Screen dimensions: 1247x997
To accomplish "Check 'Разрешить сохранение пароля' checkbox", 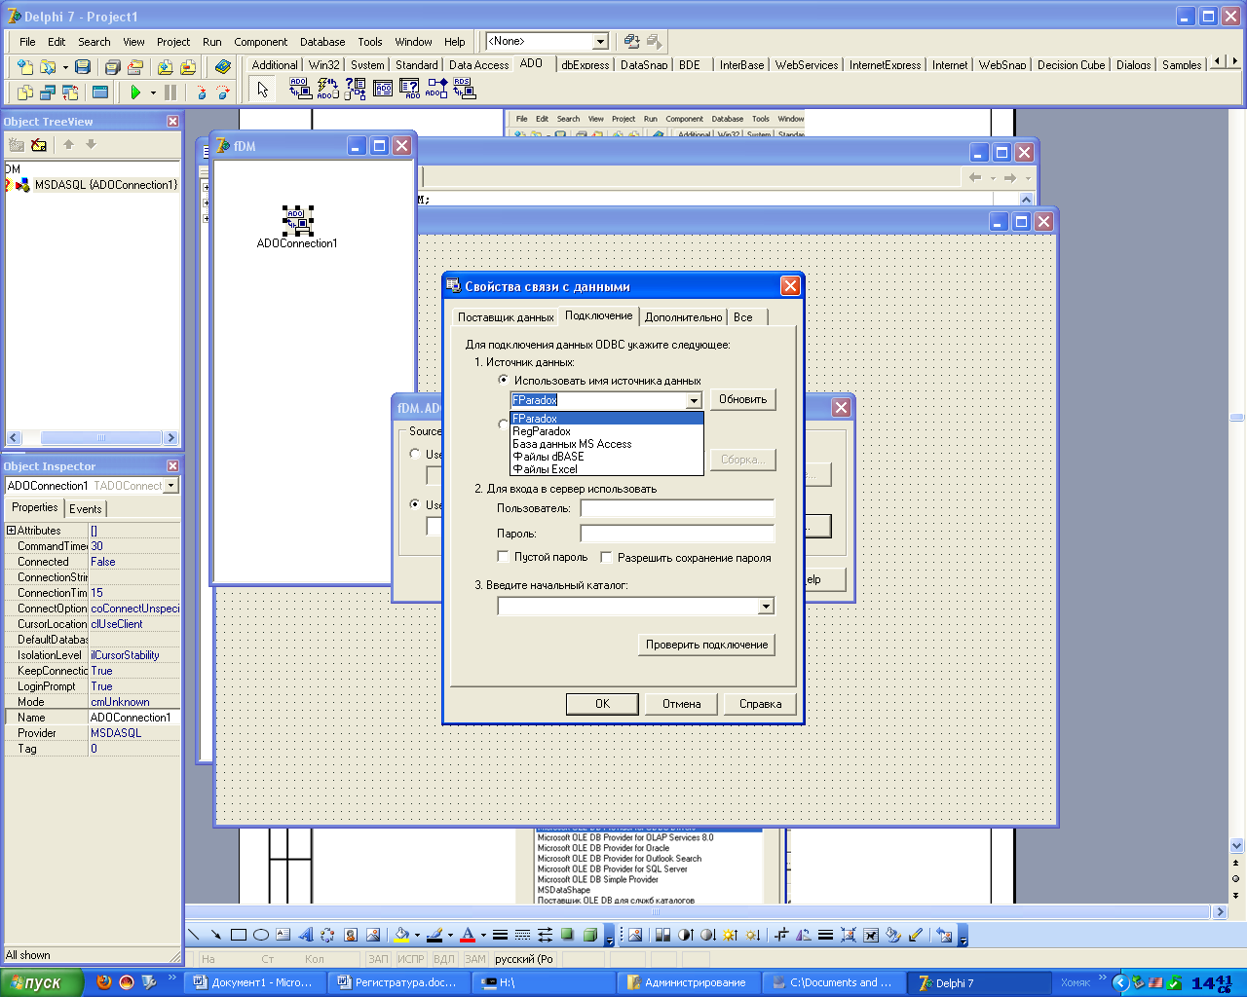I will [x=606, y=557].
